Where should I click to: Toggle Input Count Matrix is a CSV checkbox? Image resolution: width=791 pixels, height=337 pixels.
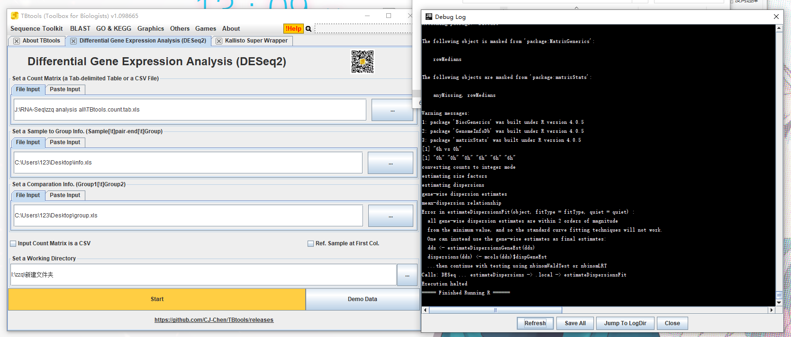coord(13,244)
